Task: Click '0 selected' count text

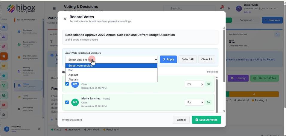Action: click(212, 72)
